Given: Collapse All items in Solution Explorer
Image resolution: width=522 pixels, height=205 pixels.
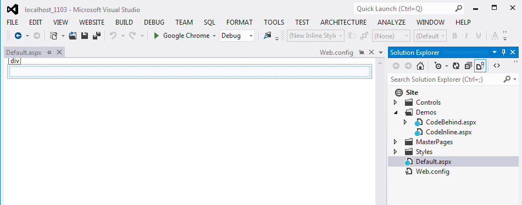Looking at the screenshot, I should (468, 66).
